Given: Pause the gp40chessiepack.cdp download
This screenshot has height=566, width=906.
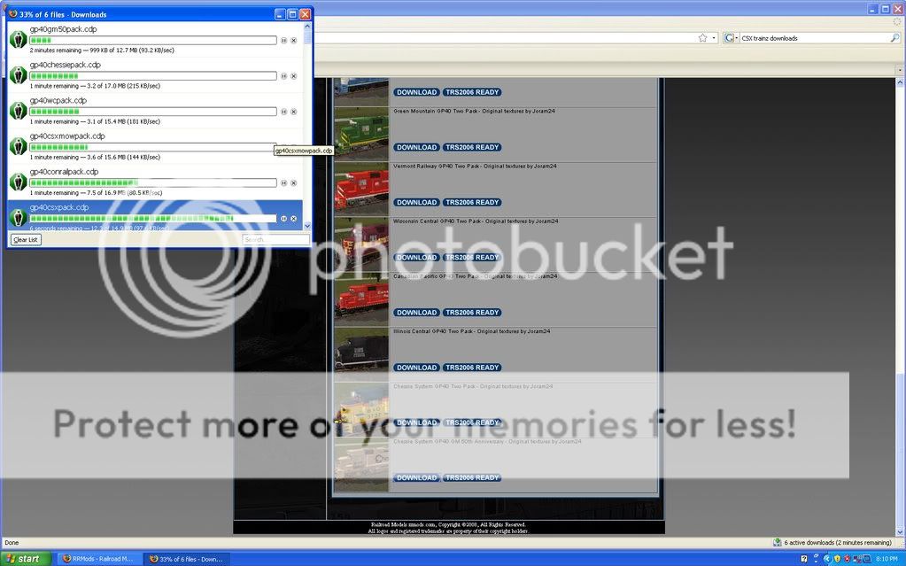Looking at the screenshot, I should [283, 76].
